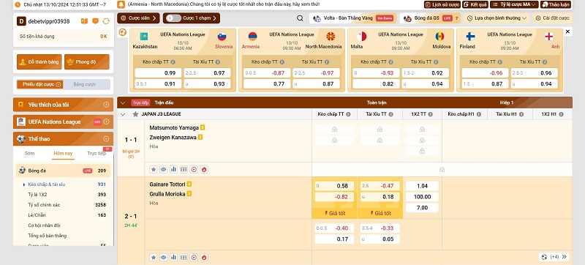Open the chat bubble icon beside username
Viewport: 585px width, 265px height.
95,21
